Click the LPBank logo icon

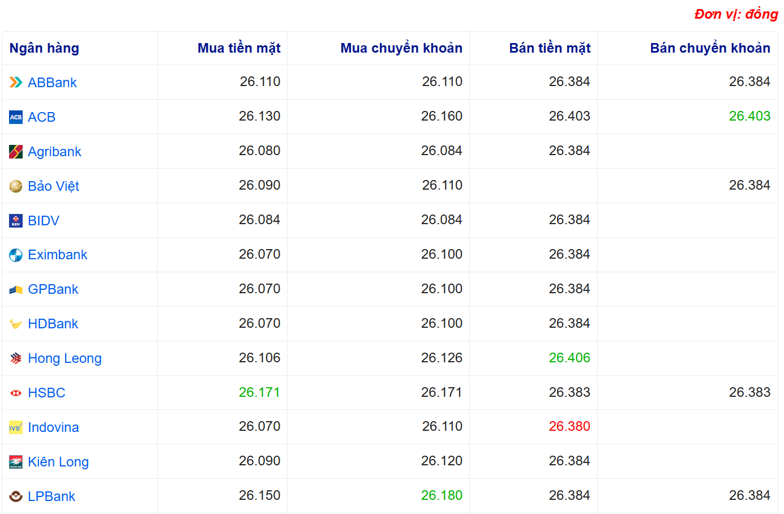(x=16, y=496)
